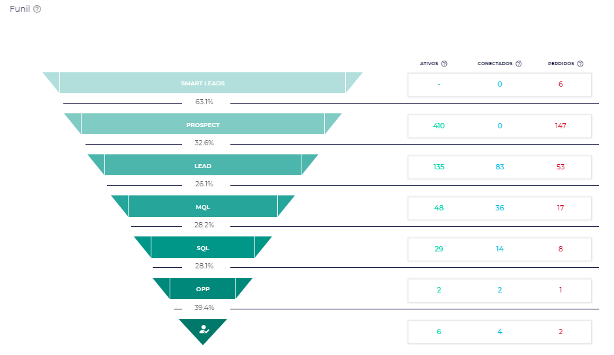
Task: Click the OPP funnel stage
Action: point(202,289)
